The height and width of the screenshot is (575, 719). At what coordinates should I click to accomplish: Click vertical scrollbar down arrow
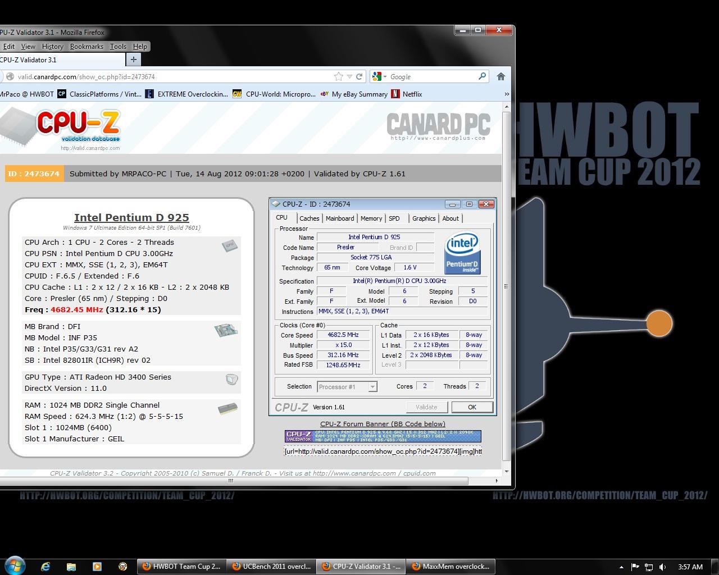point(507,472)
